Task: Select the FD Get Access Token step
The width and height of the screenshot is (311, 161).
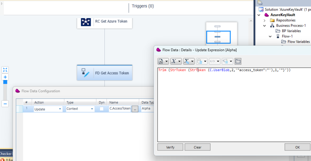Action: point(104,73)
